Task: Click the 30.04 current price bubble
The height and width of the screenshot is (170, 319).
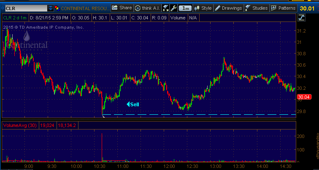Action: click(x=303, y=97)
